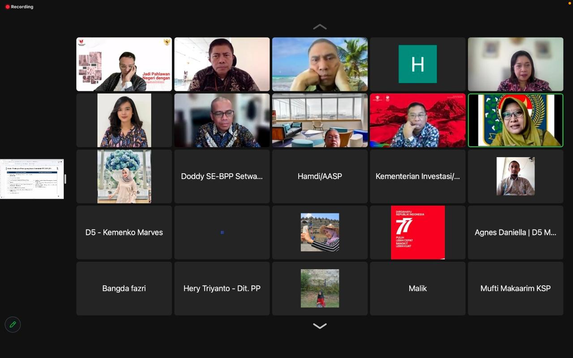Click the video with beach palm background

(320, 64)
